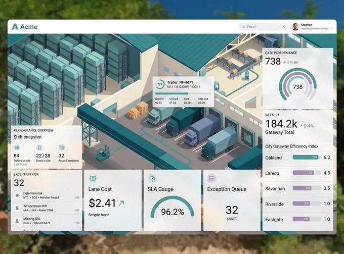The image size is (344, 254).
Task: Click the green forklift on the map
Action: click(103, 154)
